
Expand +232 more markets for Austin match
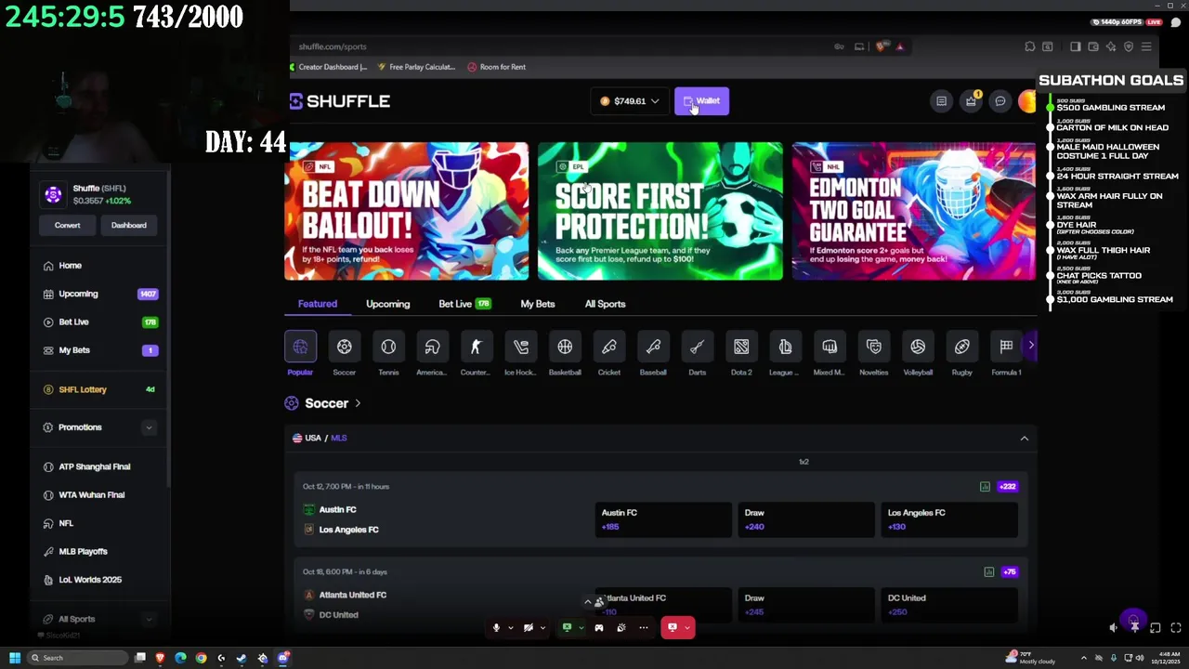tap(1007, 487)
